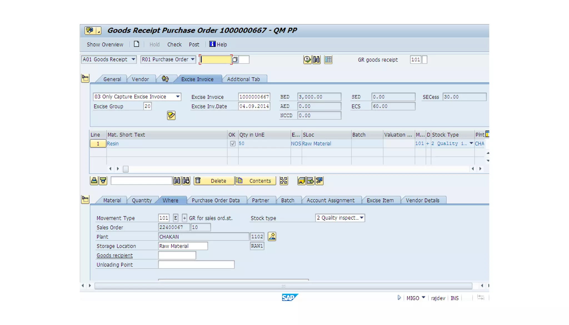Click the header data collapse icon beside General tab
Screen dimensions: 569x325
(x=85, y=78)
